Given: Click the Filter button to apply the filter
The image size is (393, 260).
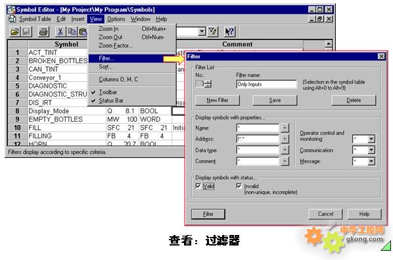Looking at the screenshot, I should [x=208, y=214].
